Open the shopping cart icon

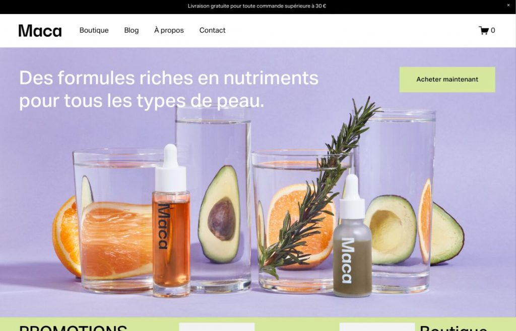483,30
